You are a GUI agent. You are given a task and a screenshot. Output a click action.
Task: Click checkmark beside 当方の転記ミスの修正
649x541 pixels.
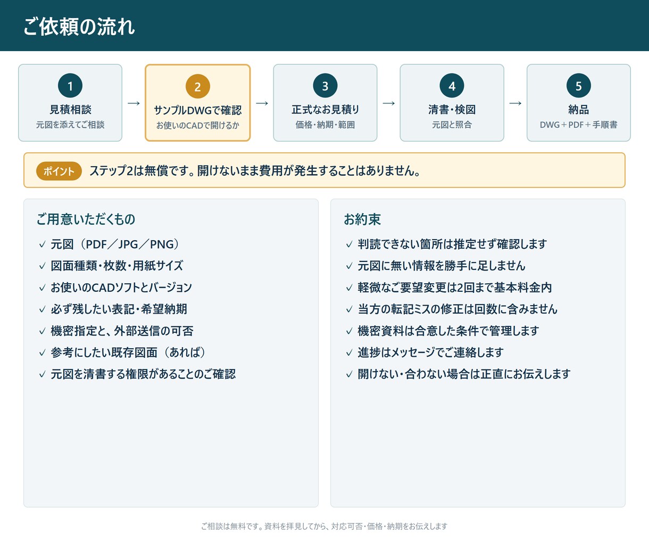point(349,309)
